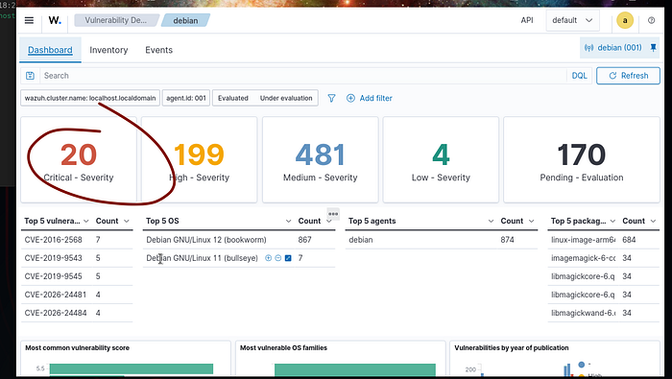Image resolution: width=672 pixels, height=379 pixels.
Task: Click the blue square icon on bullseye row
Action: tap(288, 258)
